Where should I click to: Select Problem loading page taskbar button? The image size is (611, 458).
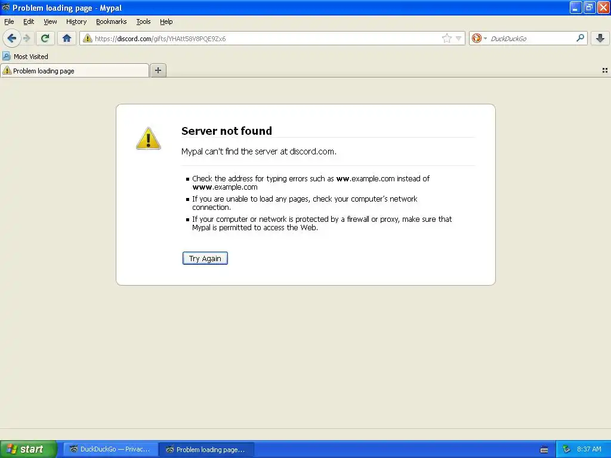click(x=206, y=449)
